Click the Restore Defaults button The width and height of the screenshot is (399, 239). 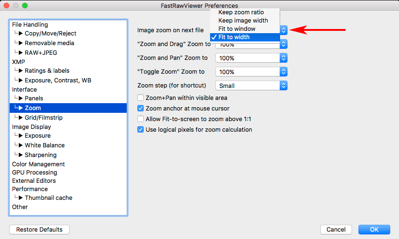(39, 229)
